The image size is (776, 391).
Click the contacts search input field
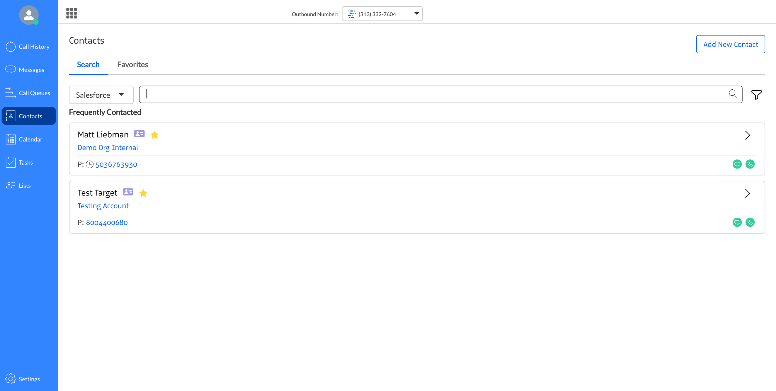(433, 94)
